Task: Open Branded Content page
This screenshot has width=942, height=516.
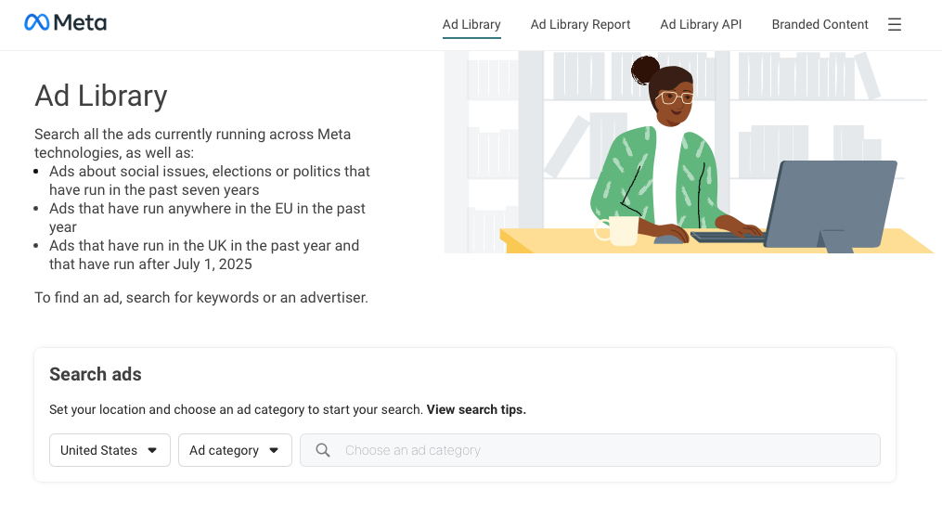Action: [820, 25]
